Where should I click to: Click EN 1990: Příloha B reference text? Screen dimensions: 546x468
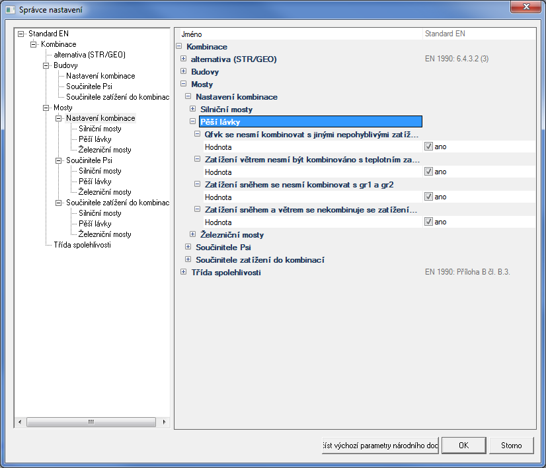click(x=467, y=272)
